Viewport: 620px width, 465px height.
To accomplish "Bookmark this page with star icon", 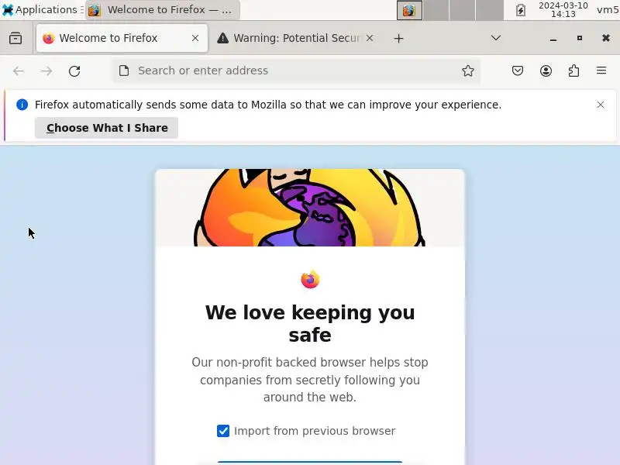I will tap(468, 71).
